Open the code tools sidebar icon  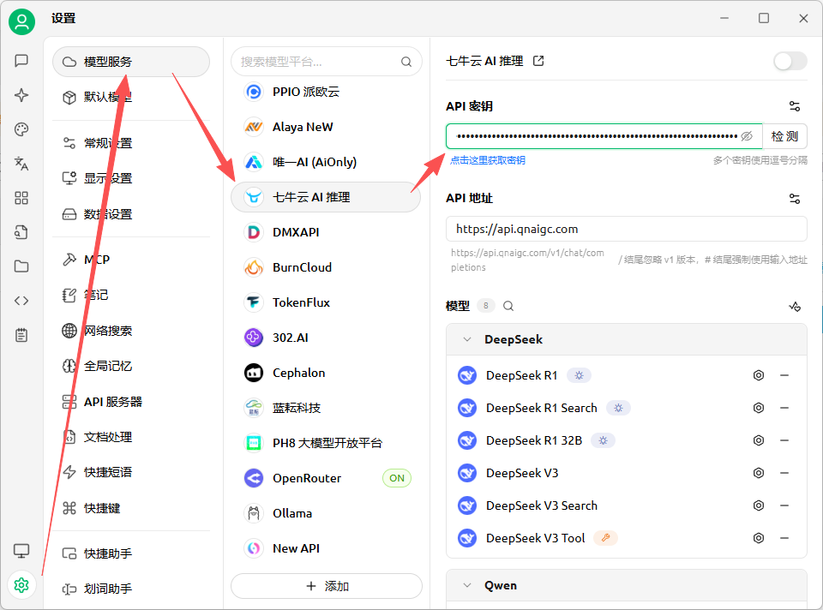(21, 301)
